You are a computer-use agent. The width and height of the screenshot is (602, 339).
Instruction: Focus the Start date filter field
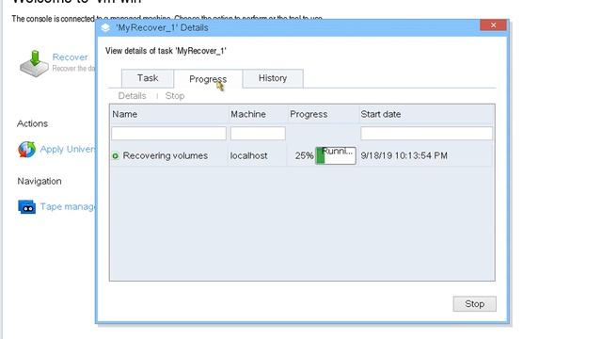pos(426,134)
